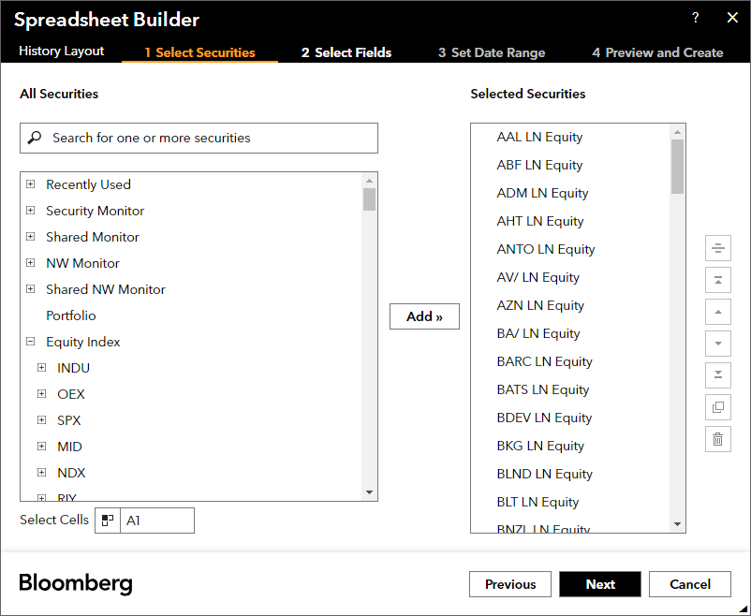Select AAL LN Equity in selected list
This screenshot has height=616, width=751.
tap(539, 137)
